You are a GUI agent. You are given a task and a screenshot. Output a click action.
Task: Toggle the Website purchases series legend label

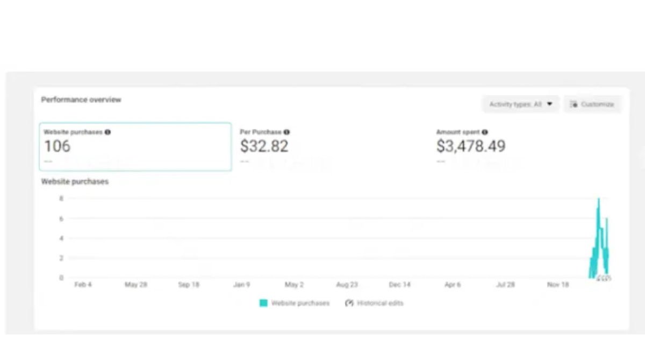[x=300, y=303]
